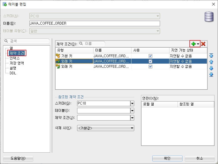Viewport: 218px width, 164px height.
Task: Open the dropdown arrow beside the add icon
Action: coord(198,44)
